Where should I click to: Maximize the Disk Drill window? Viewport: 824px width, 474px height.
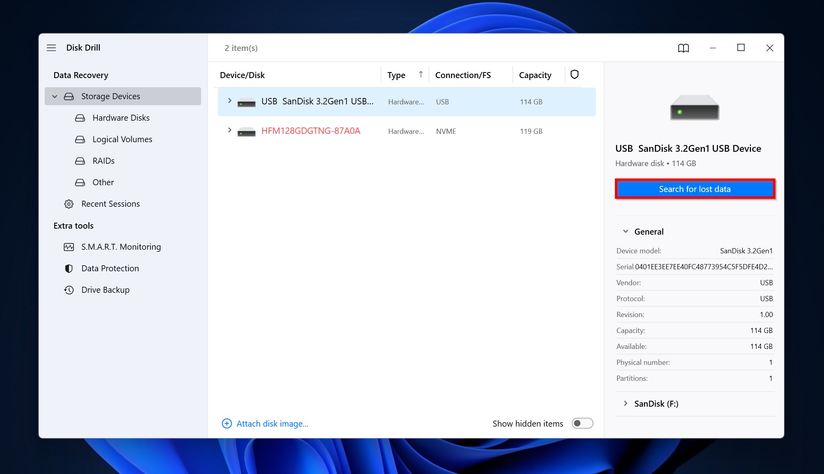coord(741,48)
